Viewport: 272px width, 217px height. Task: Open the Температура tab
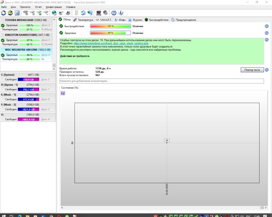83,20
